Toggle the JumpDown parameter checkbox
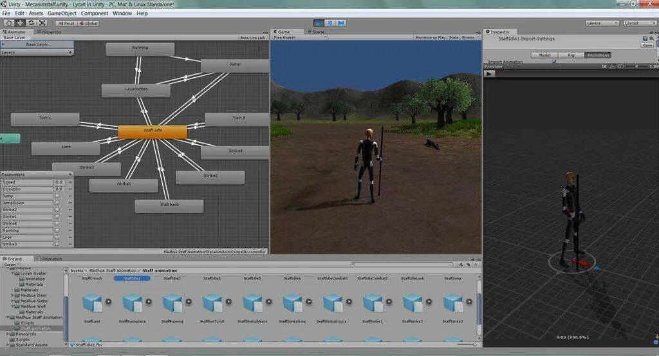 coord(57,203)
